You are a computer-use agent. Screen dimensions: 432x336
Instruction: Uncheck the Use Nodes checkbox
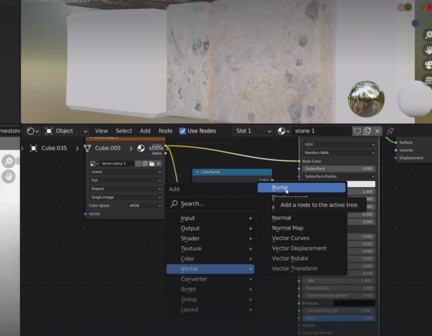pyautogui.click(x=182, y=131)
